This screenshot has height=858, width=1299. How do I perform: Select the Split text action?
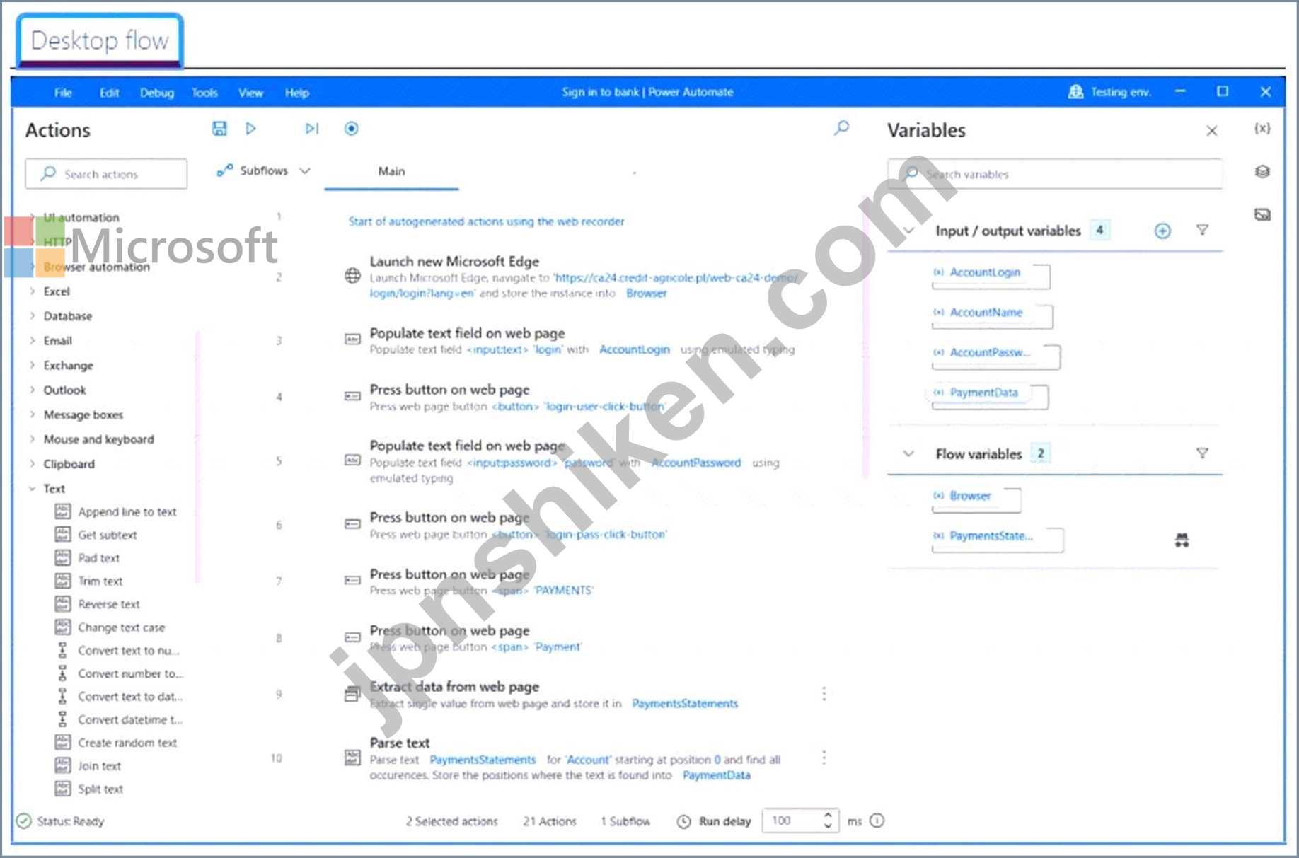[89, 789]
